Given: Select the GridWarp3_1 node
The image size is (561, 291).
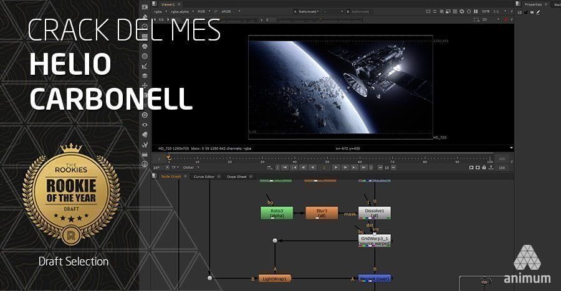Looking at the screenshot, I should 375,241.
